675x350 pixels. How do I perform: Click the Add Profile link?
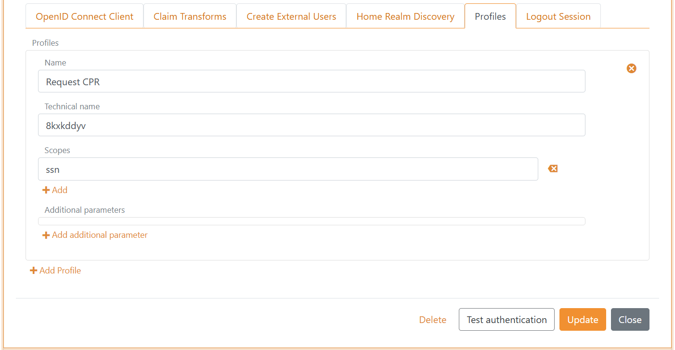click(x=55, y=270)
